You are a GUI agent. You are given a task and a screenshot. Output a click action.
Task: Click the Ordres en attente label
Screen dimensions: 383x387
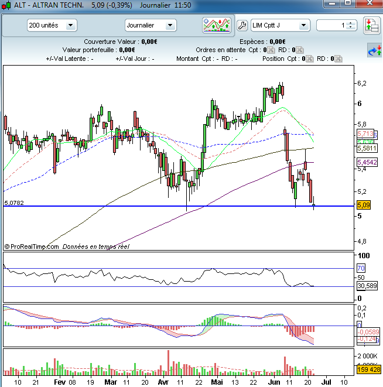tap(221, 50)
